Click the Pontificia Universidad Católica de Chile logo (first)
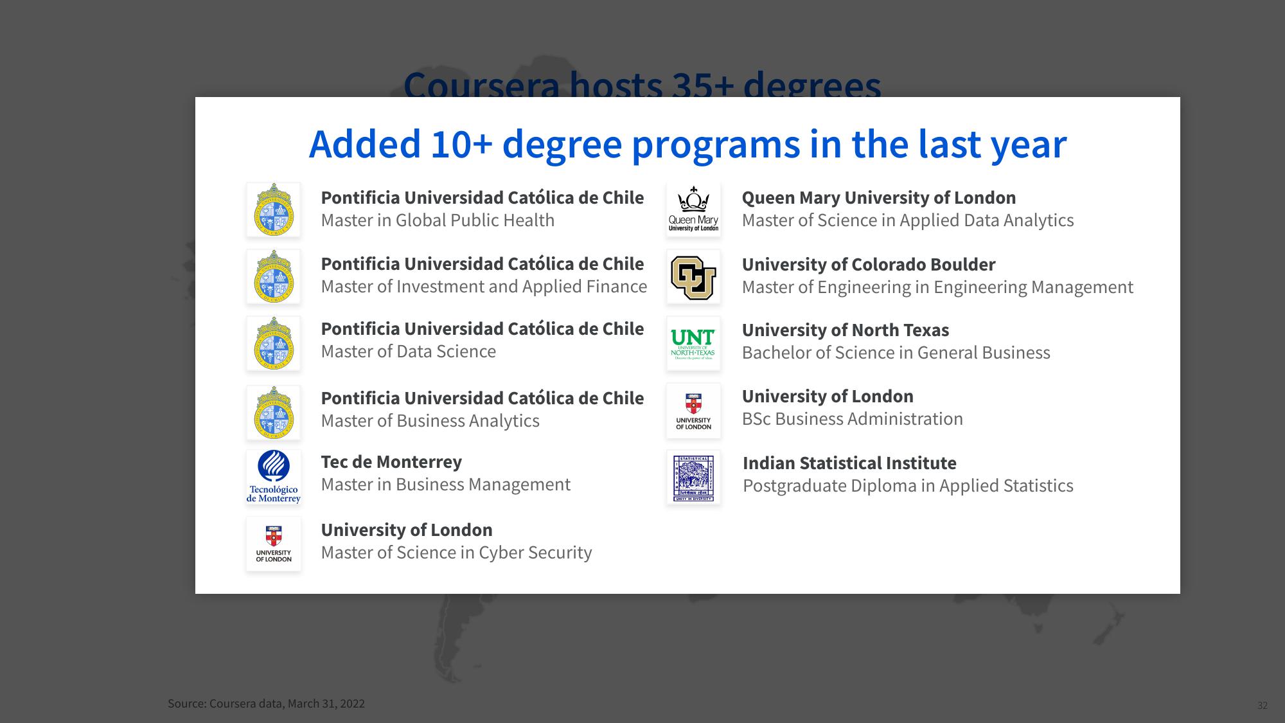This screenshot has width=1285, height=723. 272,208
